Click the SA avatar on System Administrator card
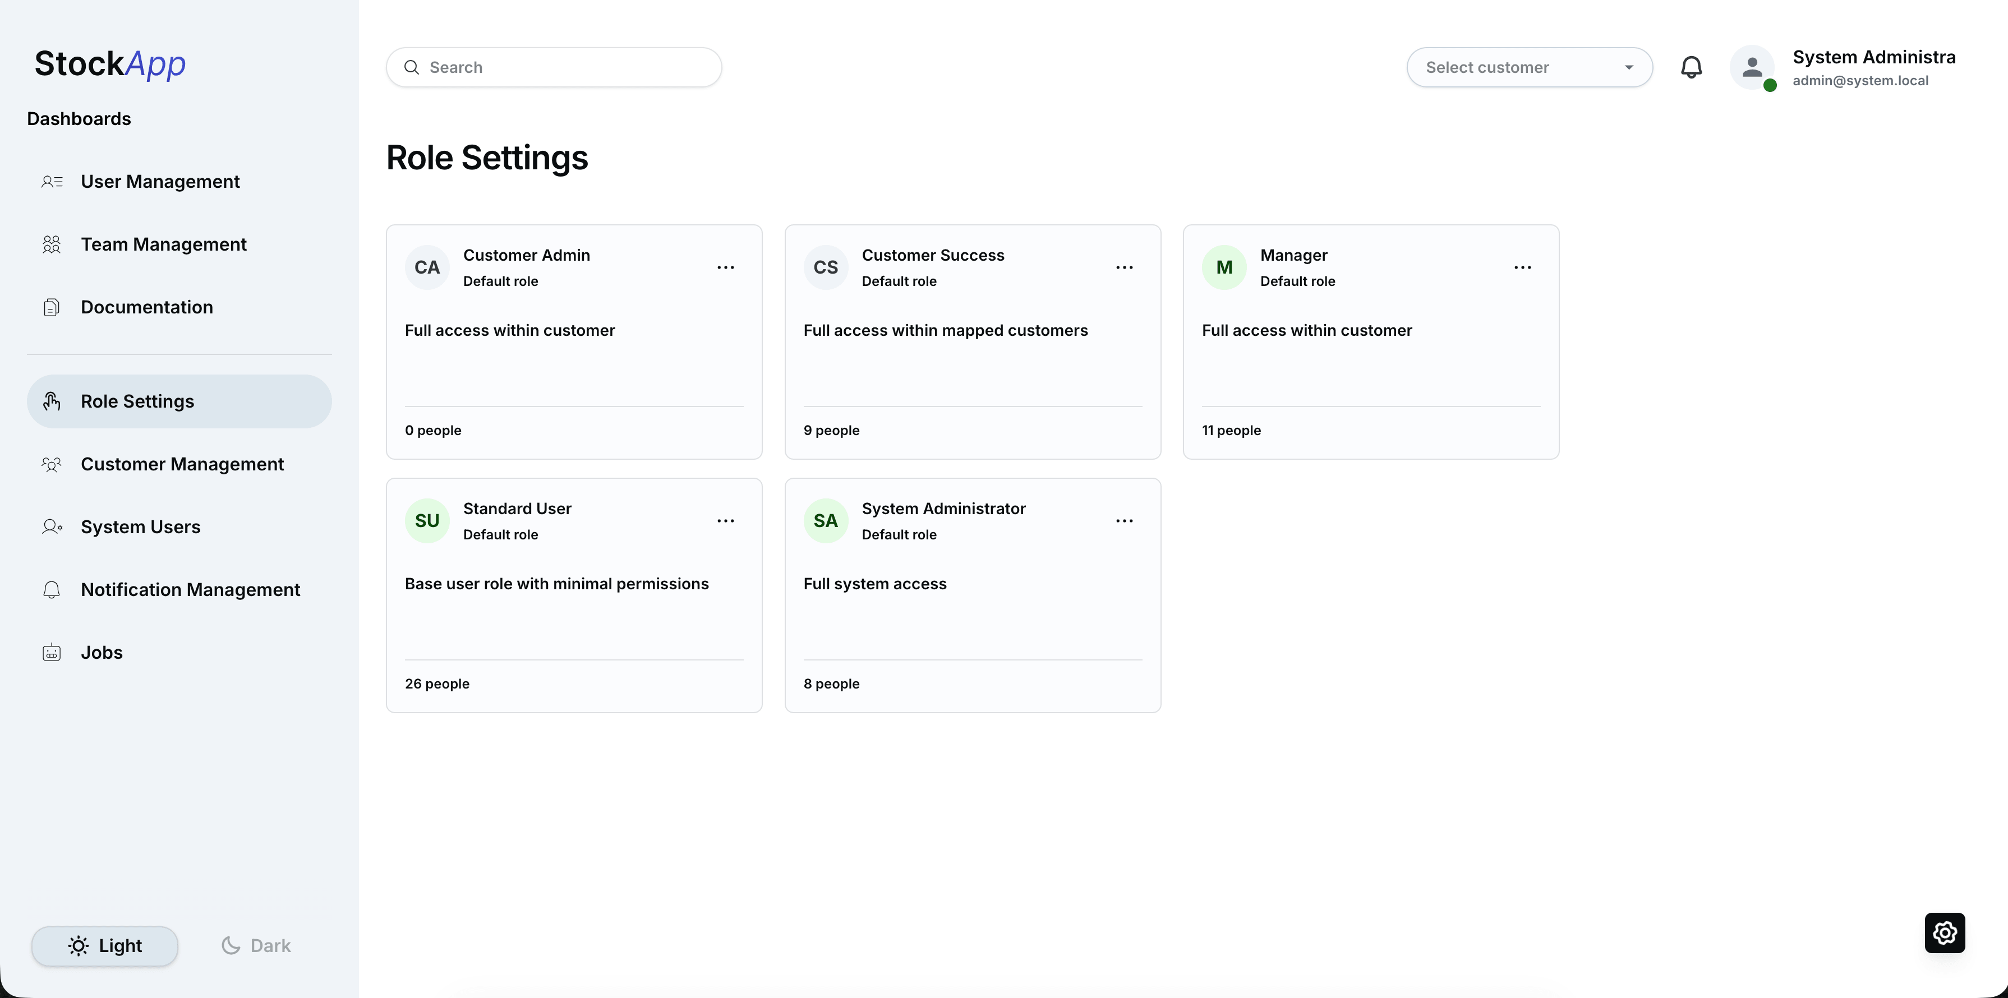 (826, 520)
